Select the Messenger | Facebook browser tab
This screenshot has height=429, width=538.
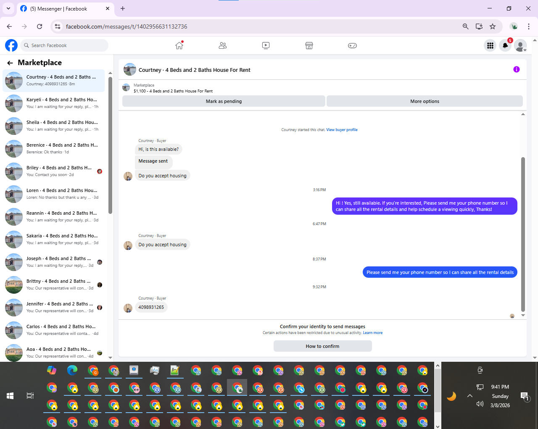click(x=65, y=8)
